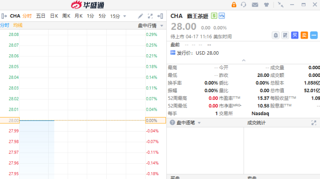This screenshot has height=179, width=320.
Task: Click the 15.37 市盈率 value
Action: pos(263,98)
